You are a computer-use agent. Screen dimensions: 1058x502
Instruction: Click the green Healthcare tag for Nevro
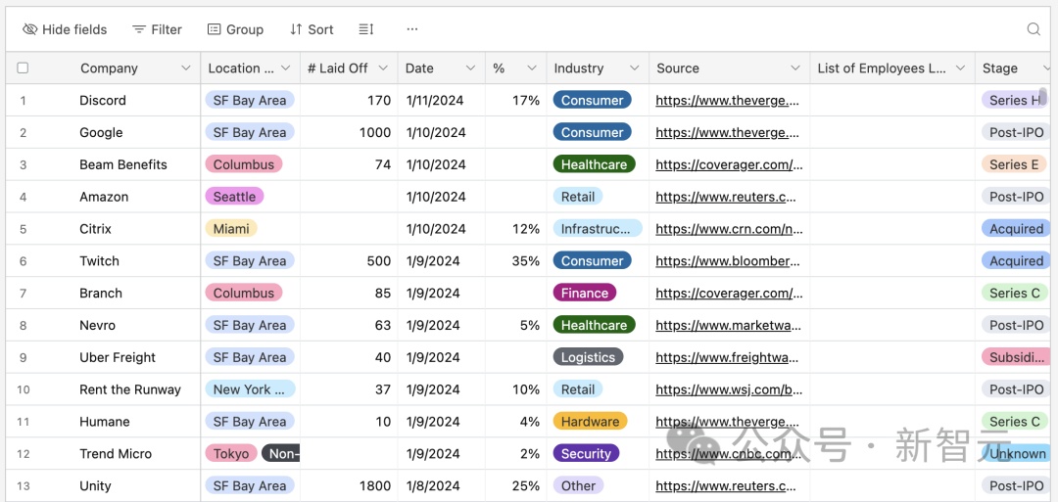coord(594,326)
